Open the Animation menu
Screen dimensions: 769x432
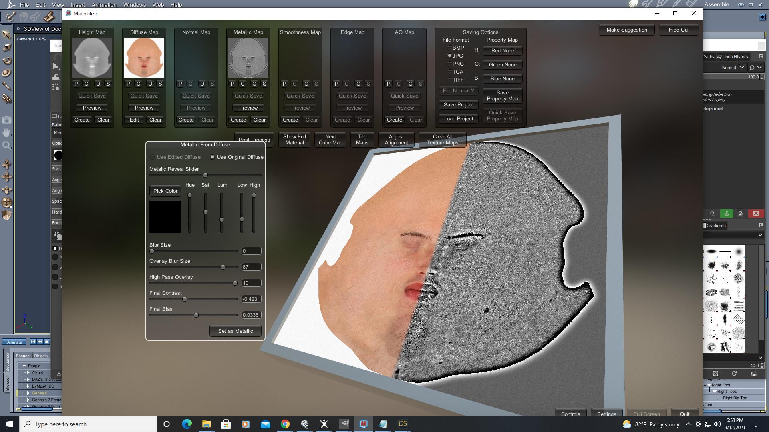click(x=104, y=5)
